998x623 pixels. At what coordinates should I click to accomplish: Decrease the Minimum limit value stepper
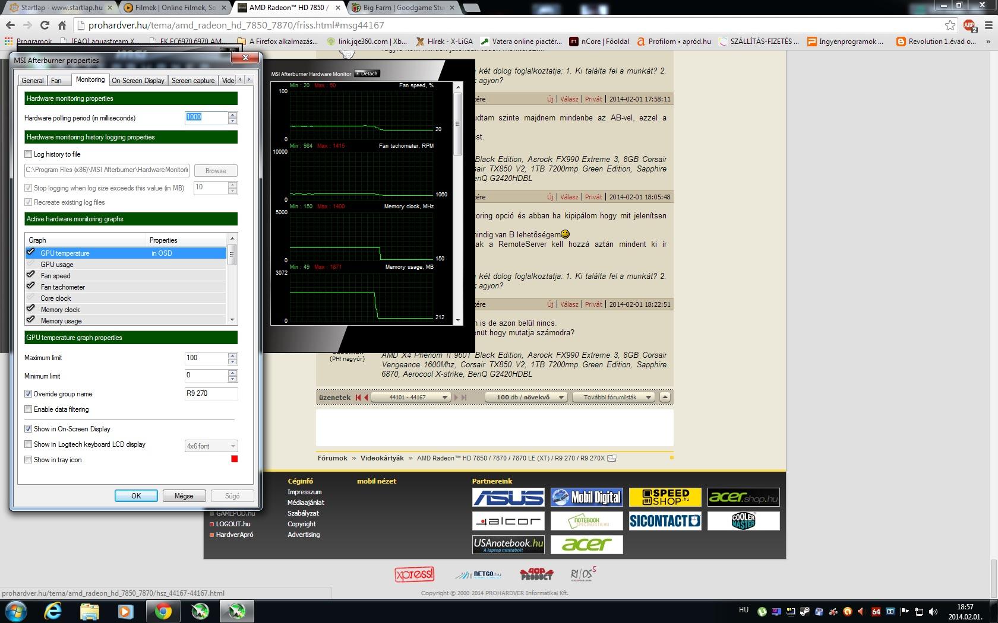click(x=233, y=379)
